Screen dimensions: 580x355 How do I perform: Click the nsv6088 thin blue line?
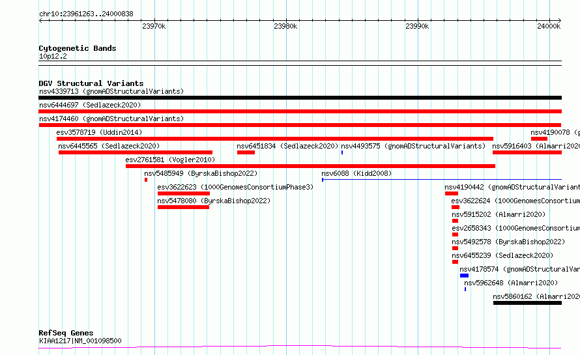(x=442, y=180)
